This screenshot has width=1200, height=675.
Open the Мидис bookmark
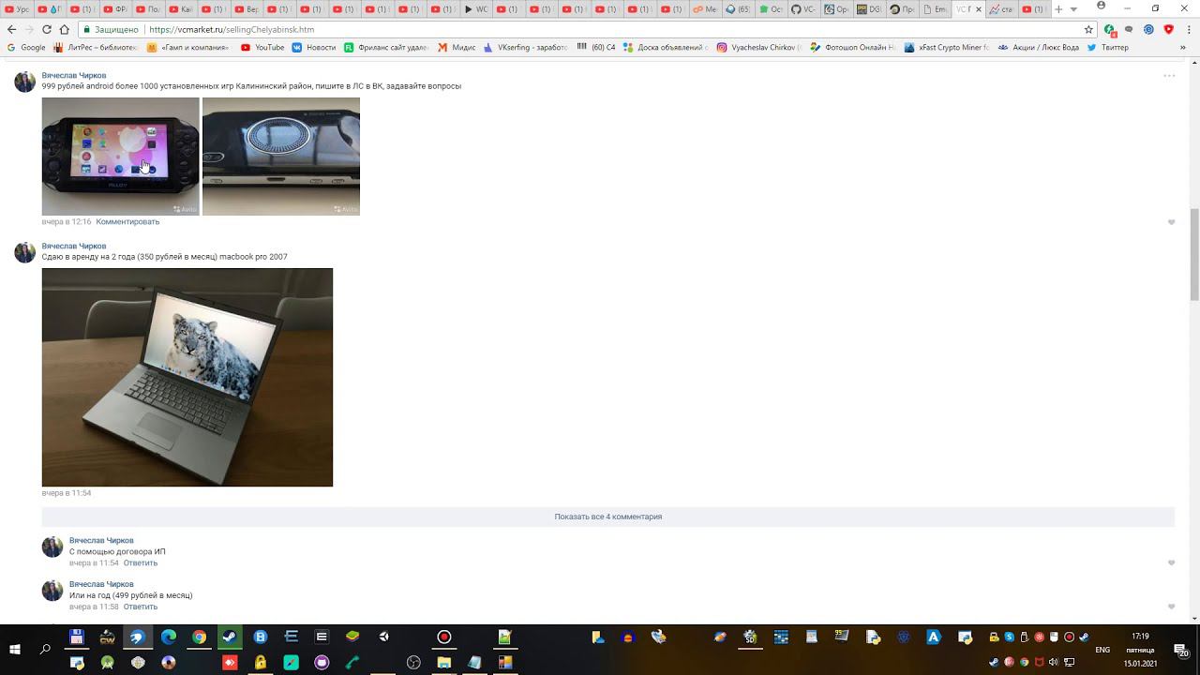coord(457,47)
